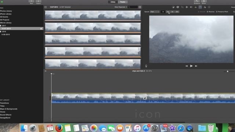
Task: Click the timeline playhead marker
Action: (x=51, y=74)
